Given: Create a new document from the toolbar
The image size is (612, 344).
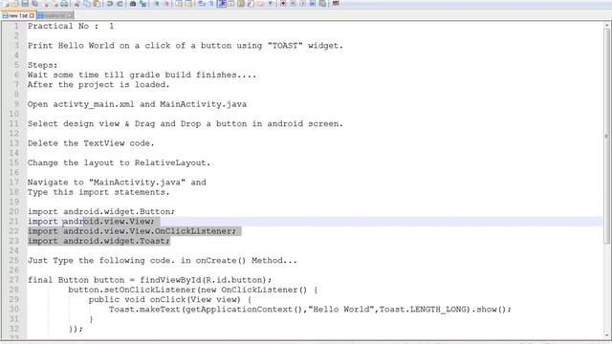Looking at the screenshot, I should [x=6, y=4].
